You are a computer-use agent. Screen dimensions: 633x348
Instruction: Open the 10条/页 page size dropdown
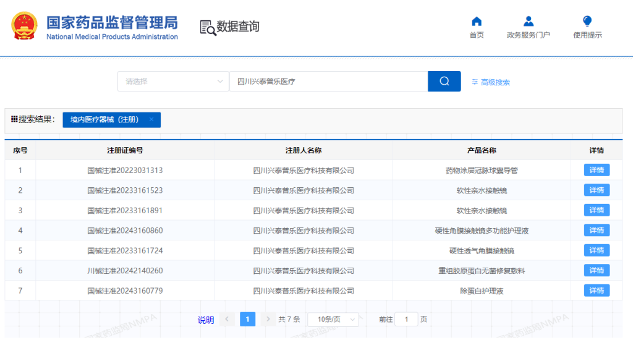coord(333,320)
